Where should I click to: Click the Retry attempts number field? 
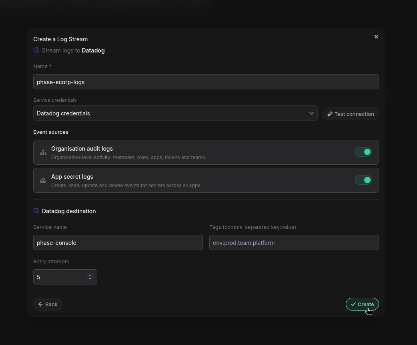pos(65,277)
